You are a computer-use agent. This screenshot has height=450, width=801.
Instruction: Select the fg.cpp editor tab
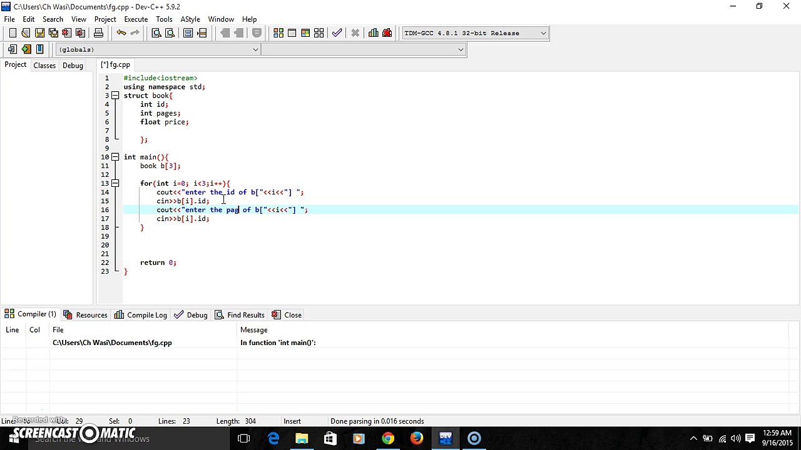point(116,65)
